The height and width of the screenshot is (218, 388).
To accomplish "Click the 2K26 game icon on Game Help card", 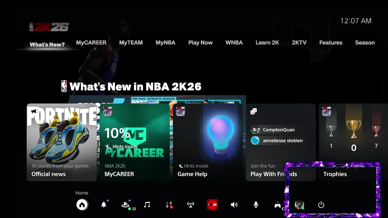I will [181, 111].
